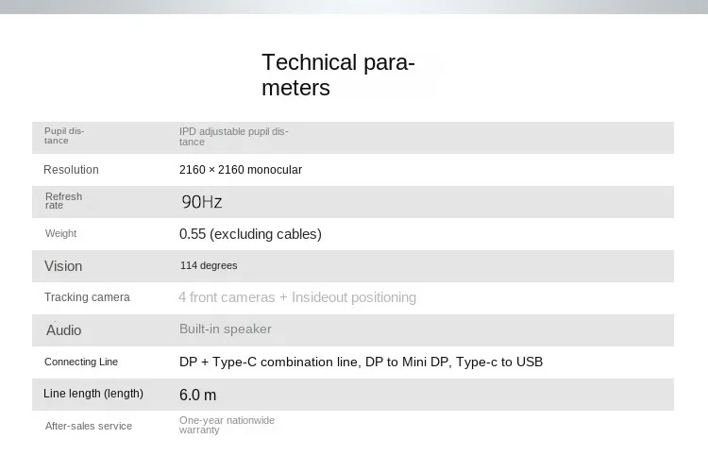Viewport: 708px width, 472px height.
Task: Select the Line length (length) label
Action: (x=93, y=394)
